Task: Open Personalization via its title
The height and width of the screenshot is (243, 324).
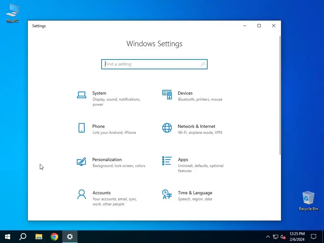Action: (107, 159)
